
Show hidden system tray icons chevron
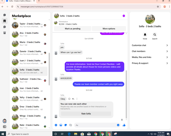pos(148,134)
